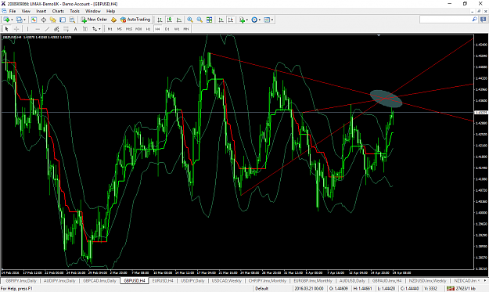Toggle the Terminal window icon
This screenshot has height=292, width=489.
click(63, 20)
